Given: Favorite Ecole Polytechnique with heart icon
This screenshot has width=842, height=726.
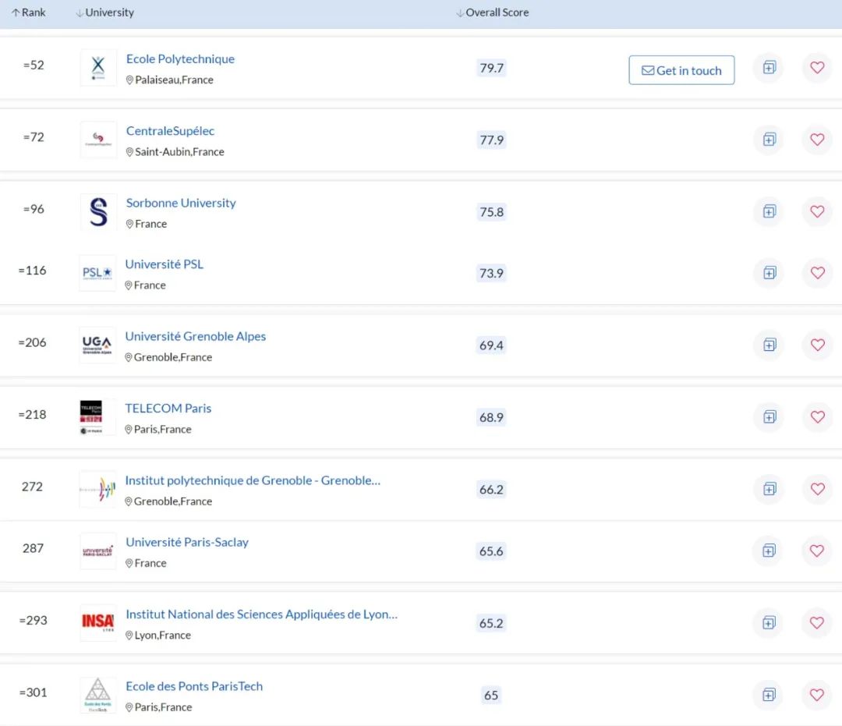Looking at the screenshot, I should tap(817, 68).
